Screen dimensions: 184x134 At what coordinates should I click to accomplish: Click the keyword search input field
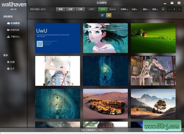pyautogui.click(x=41, y=9)
